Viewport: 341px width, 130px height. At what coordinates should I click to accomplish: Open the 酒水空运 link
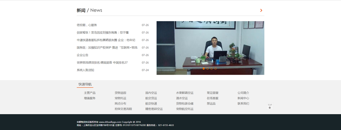click(x=182, y=98)
